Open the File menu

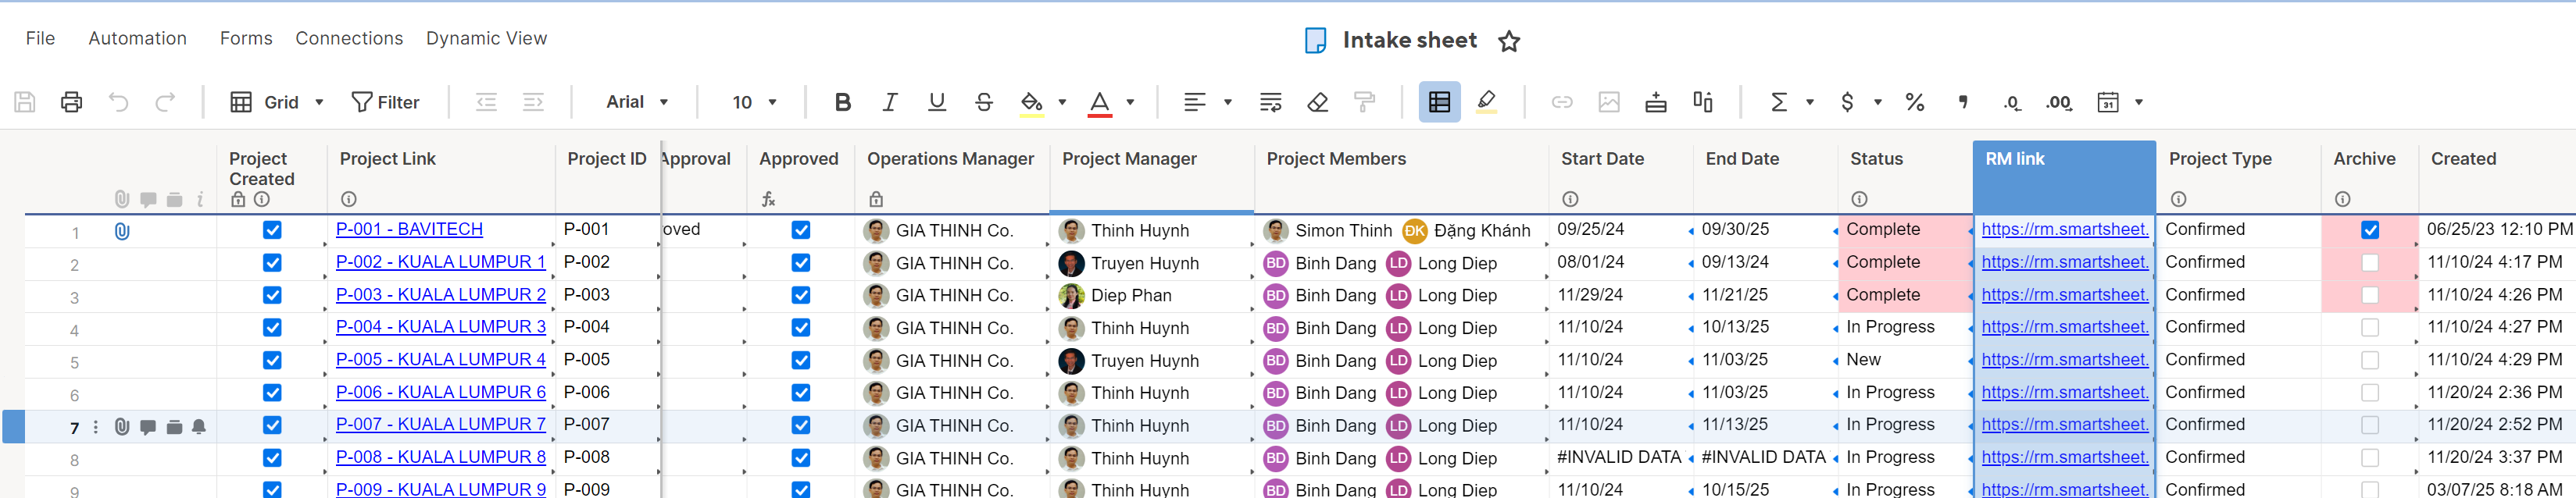(x=40, y=38)
